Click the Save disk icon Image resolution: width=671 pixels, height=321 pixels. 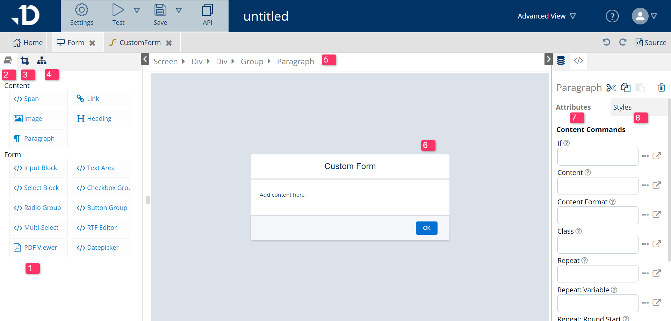click(160, 10)
